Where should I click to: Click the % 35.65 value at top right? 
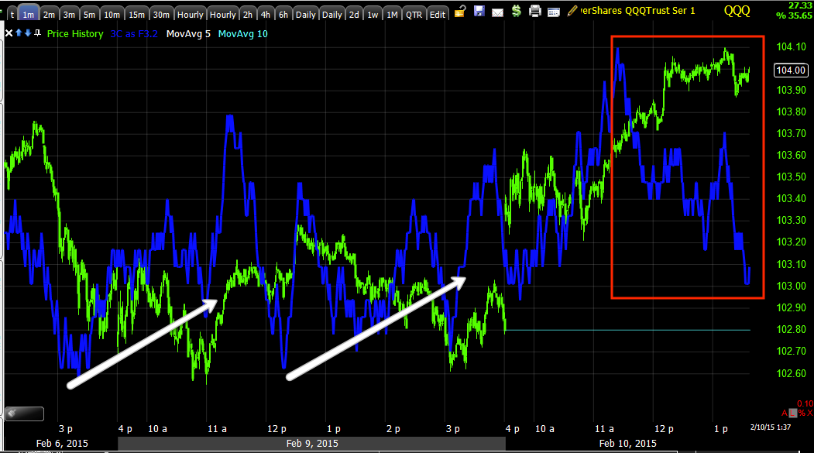click(795, 15)
